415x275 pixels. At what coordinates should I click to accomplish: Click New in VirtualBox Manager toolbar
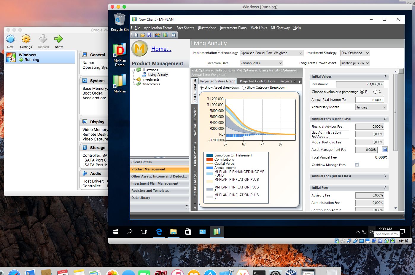click(10, 41)
